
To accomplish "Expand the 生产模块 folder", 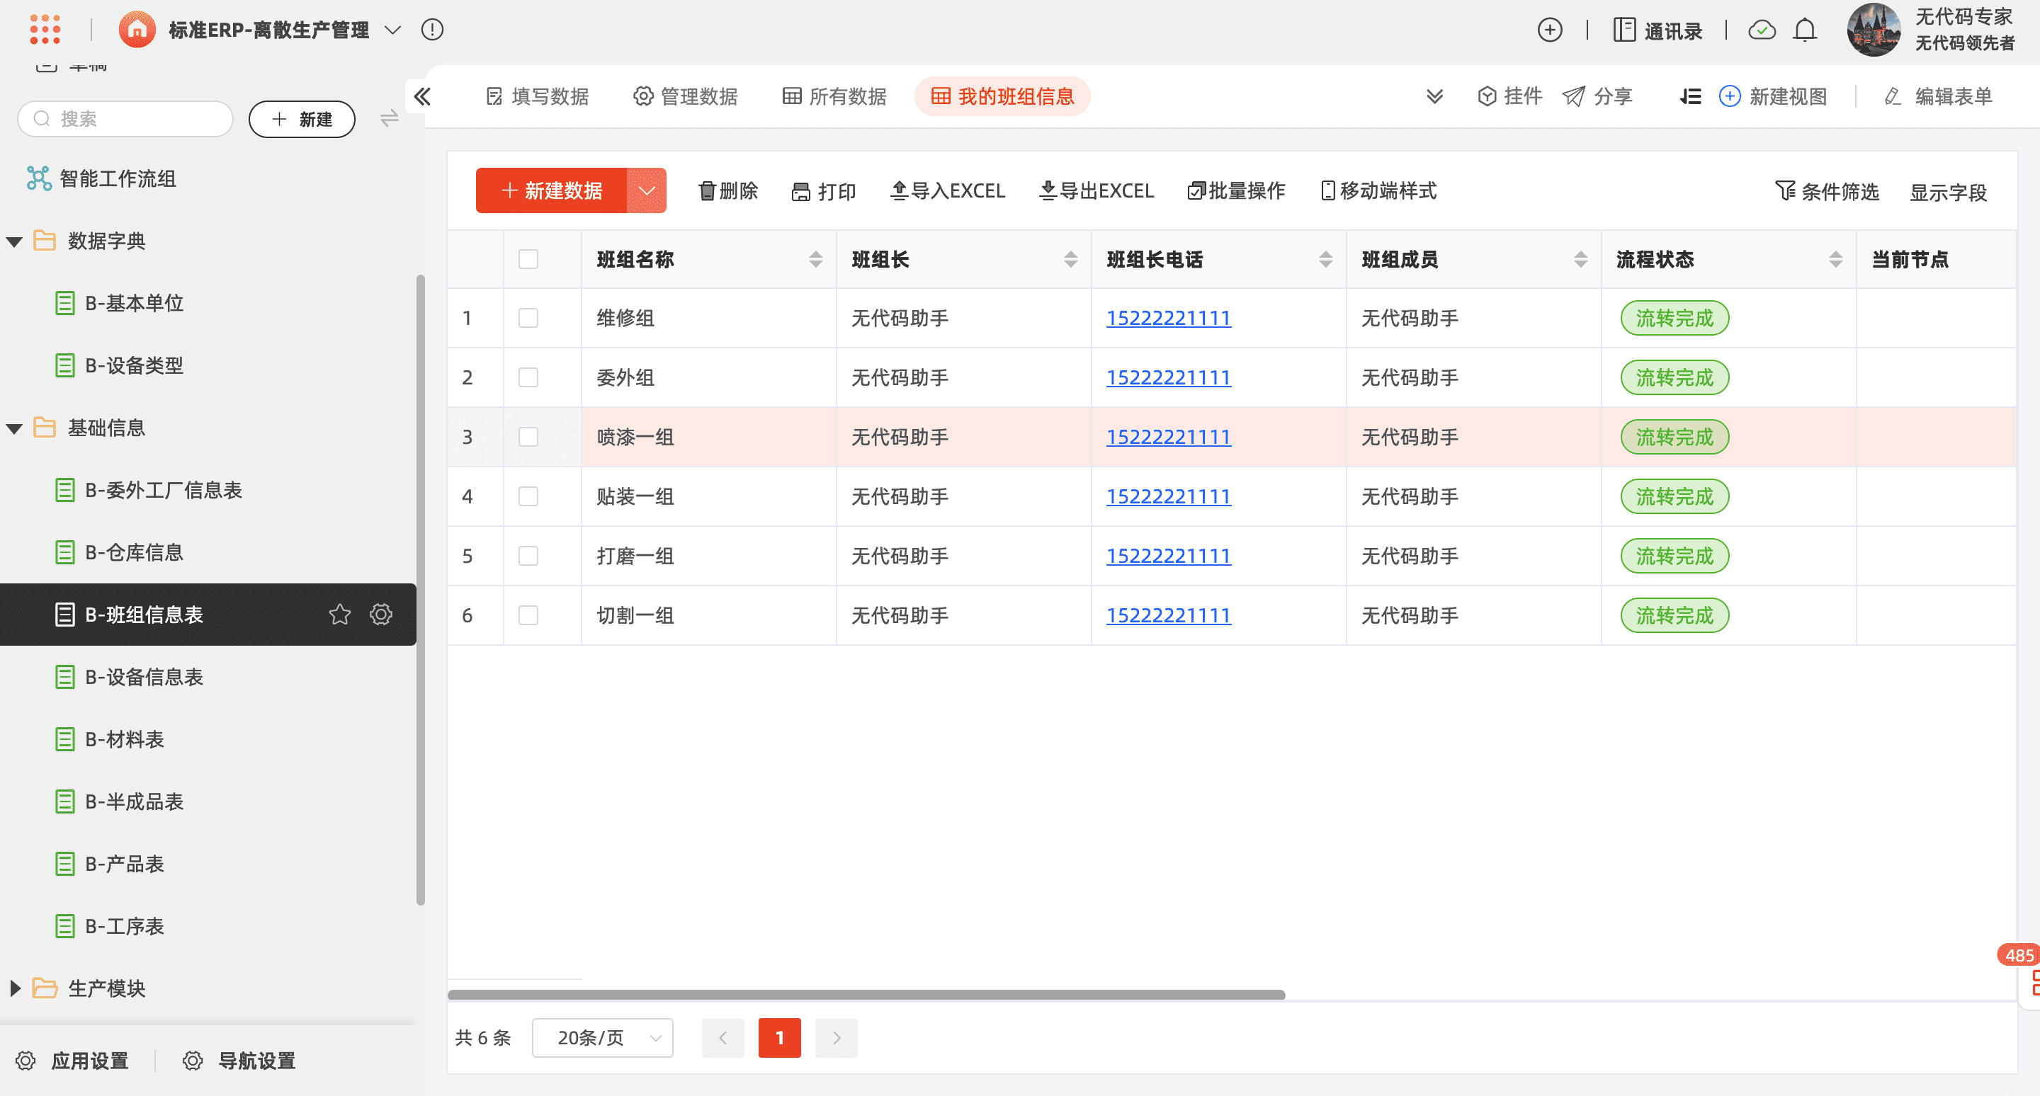I will pos(15,988).
